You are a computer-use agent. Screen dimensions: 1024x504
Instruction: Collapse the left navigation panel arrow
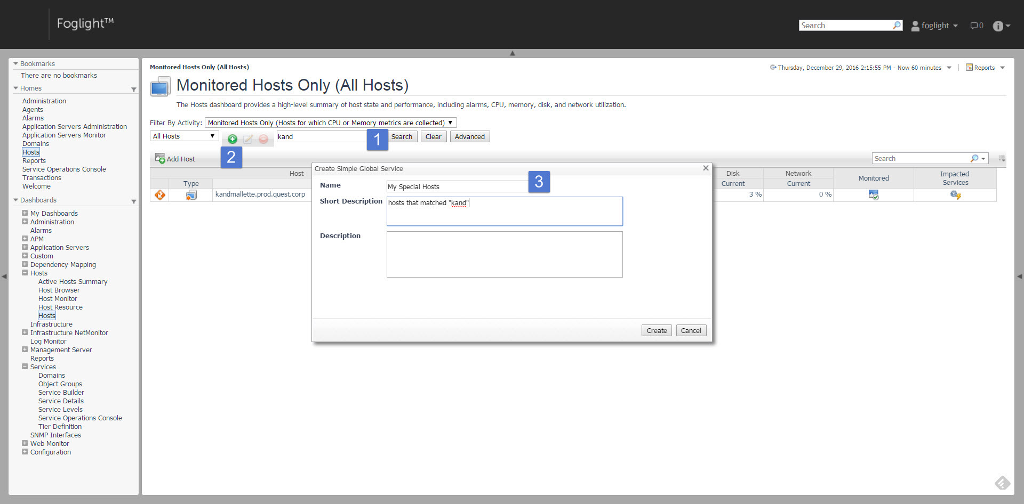pos(4,277)
